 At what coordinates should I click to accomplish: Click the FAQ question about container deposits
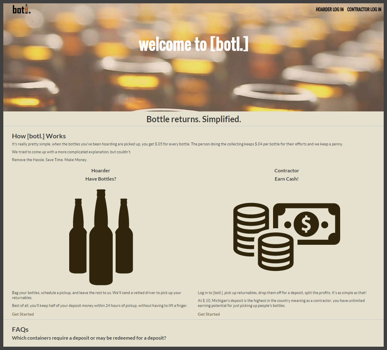(x=89, y=338)
